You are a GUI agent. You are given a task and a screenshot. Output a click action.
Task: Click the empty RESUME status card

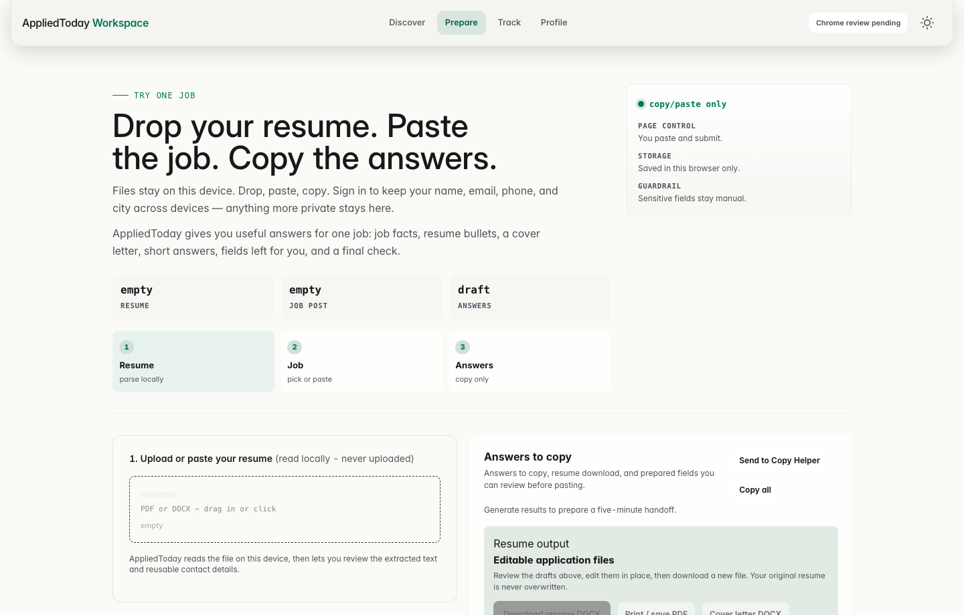click(x=193, y=297)
